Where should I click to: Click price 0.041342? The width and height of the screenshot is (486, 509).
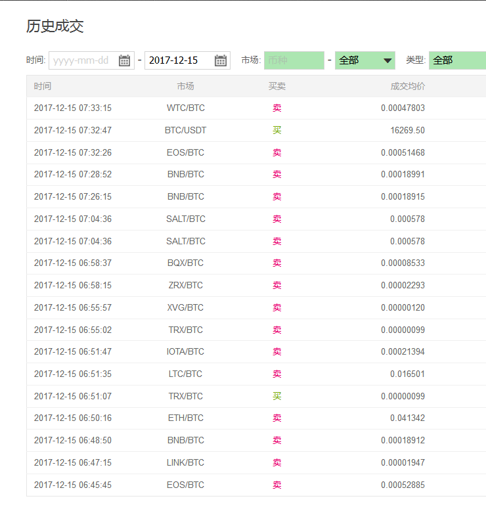coord(407,418)
